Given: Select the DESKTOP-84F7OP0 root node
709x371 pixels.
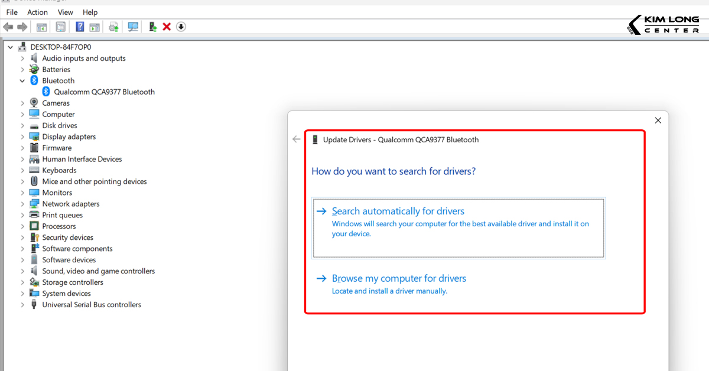Looking at the screenshot, I should [60, 47].
